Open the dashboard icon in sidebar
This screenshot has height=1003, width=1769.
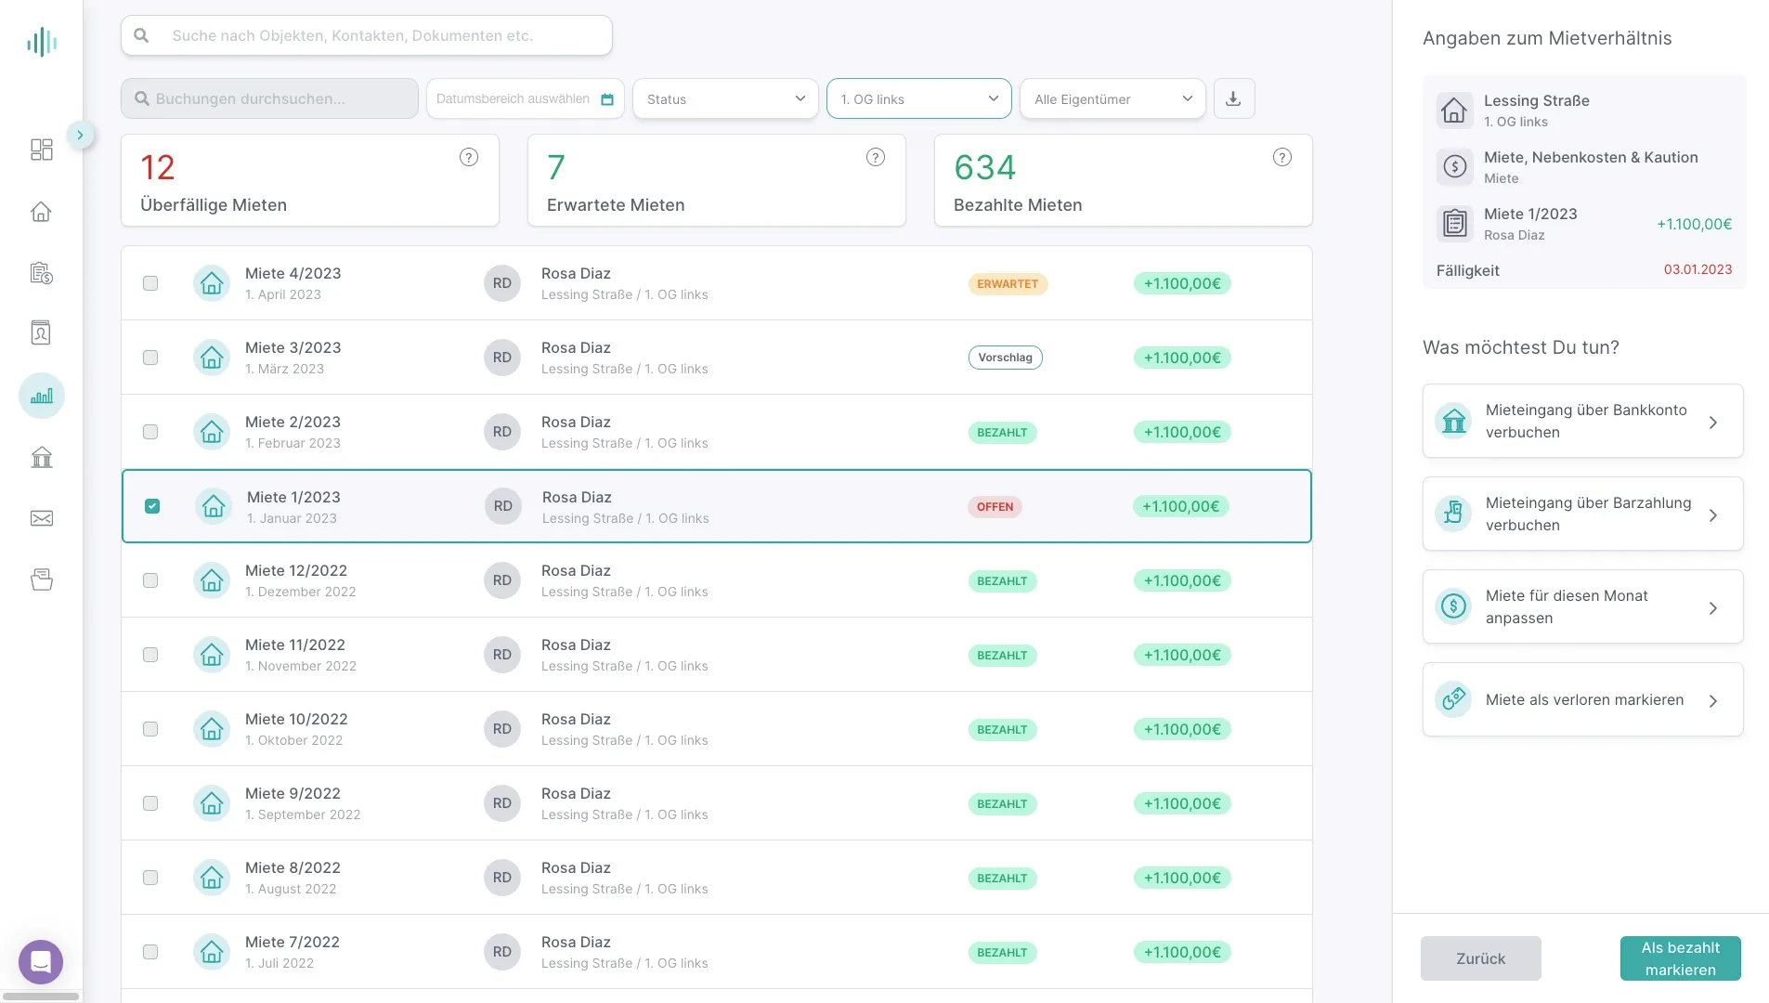click(x=42, y=150)
